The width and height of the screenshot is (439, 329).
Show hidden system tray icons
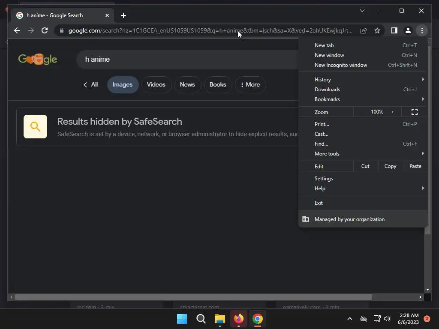click(350, 319)
